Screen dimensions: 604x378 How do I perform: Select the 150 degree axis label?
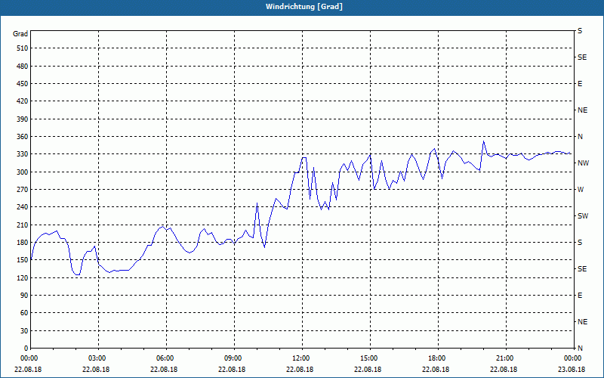[23, 259]
